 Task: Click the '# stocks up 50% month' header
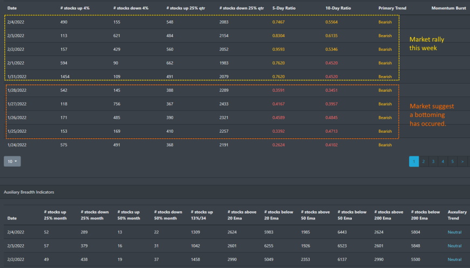pos(128,215)
